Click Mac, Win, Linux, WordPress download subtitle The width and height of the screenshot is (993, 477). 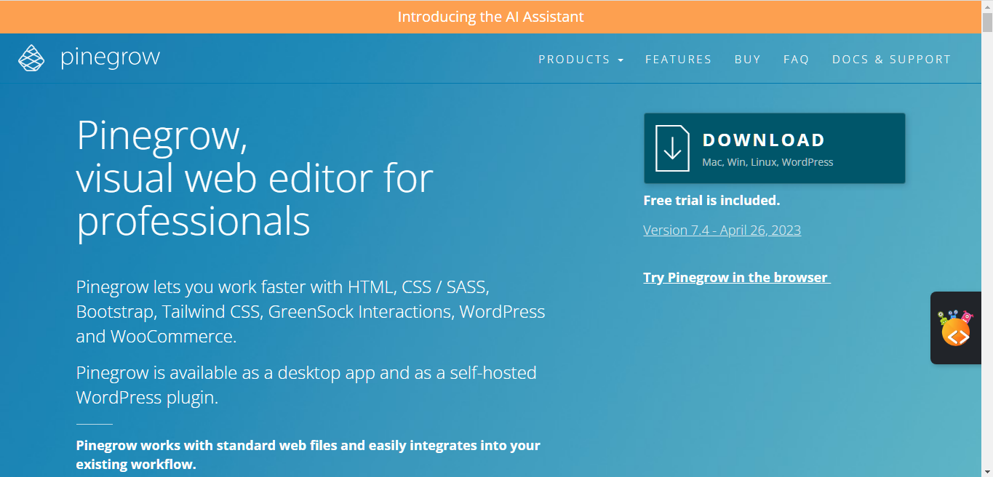(767, 162)
